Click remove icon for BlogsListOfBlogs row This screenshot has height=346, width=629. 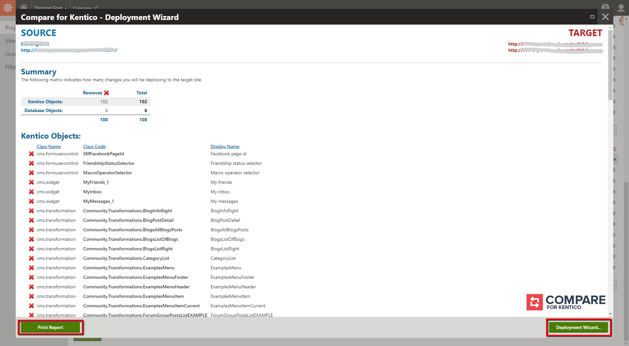tap(31, 239)
